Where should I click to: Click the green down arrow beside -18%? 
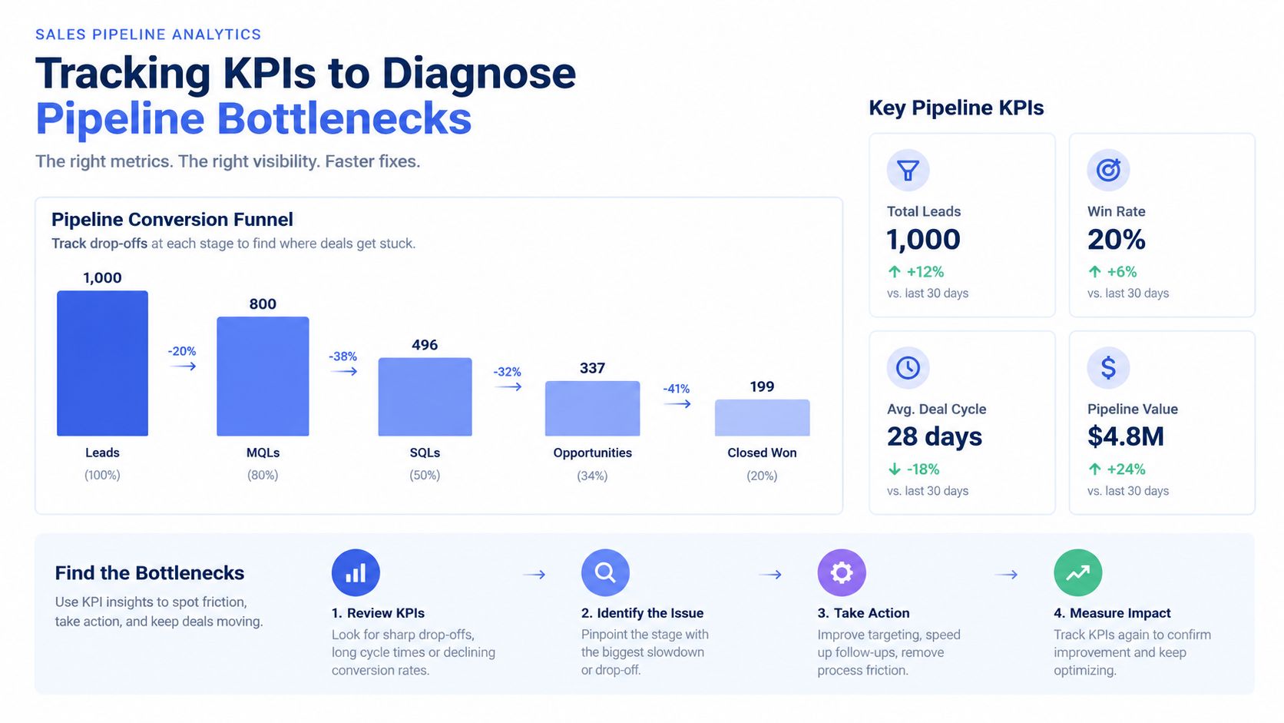[x=894, y=469]
